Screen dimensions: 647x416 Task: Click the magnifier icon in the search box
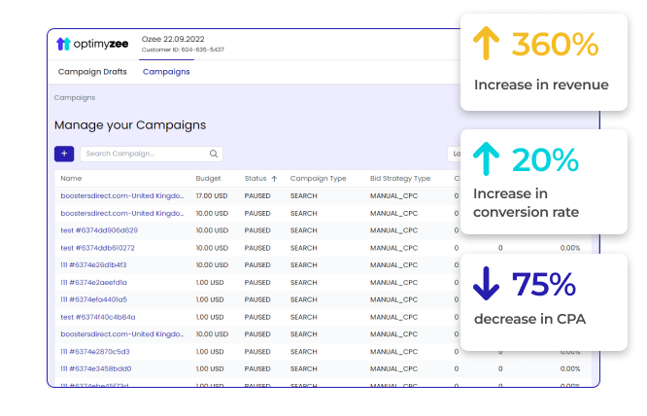point(214,154)
